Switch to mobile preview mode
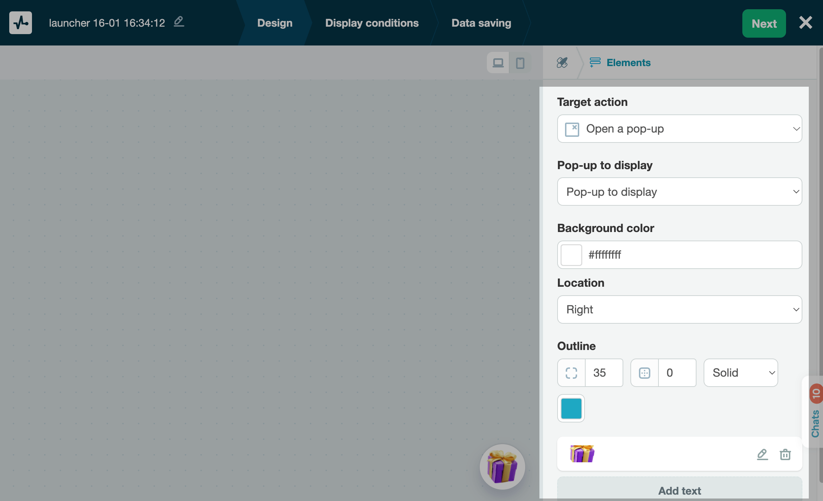The image size is (823, 501). 520,63
